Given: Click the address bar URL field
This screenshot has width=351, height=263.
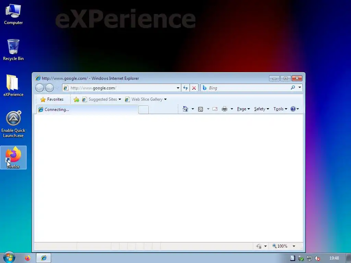Looking at the screenshot, I should (x=122, y=88).
